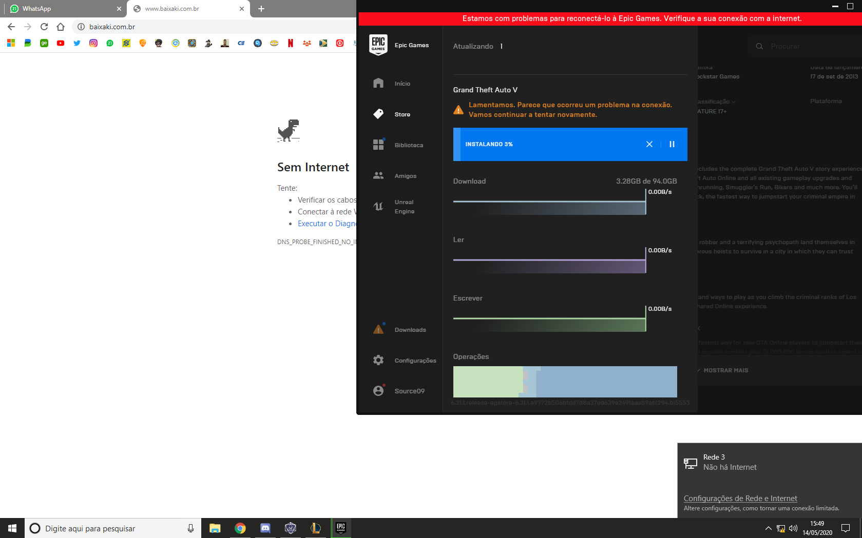862x538 pixels.
Task: Open League of Legends from taskbar
Action: [316, 528]
